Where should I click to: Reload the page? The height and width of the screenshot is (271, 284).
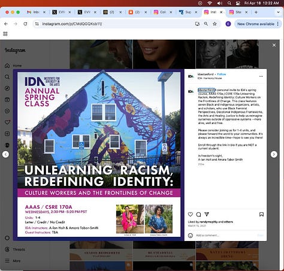click(25, 24)
